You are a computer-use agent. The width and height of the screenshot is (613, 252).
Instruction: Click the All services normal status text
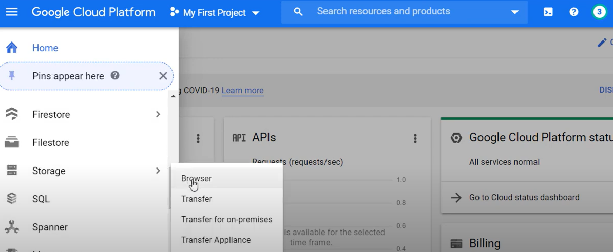[504, 162]
